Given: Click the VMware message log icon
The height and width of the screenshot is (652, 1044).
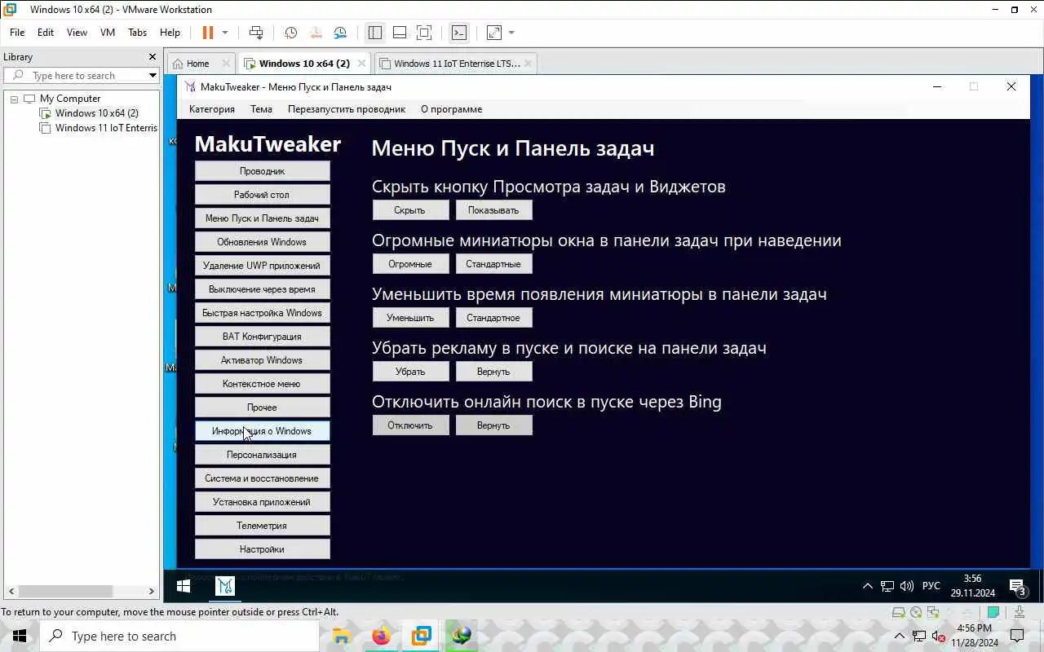Looking at the screenshot, I should (993, 612).
